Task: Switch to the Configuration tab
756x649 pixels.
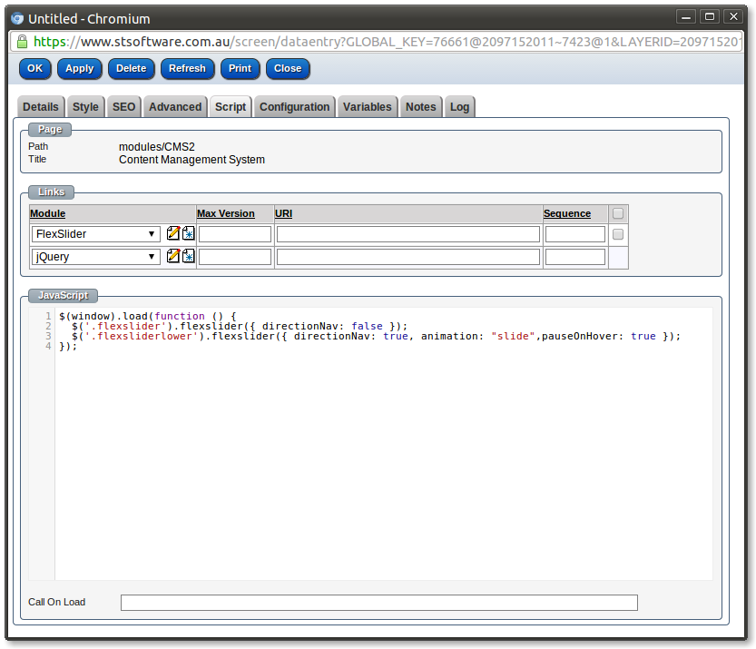Action: (x=294, y=106)
